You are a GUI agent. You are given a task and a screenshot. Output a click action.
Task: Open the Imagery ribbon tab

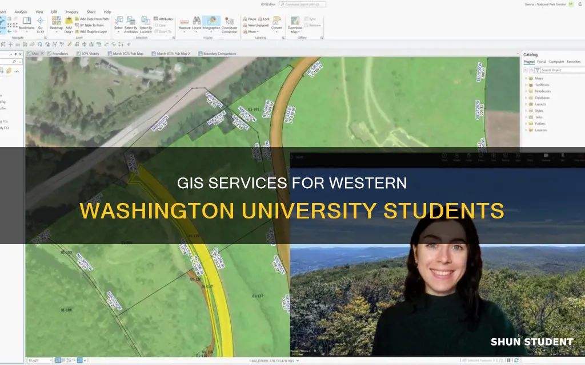coord(72,12)
